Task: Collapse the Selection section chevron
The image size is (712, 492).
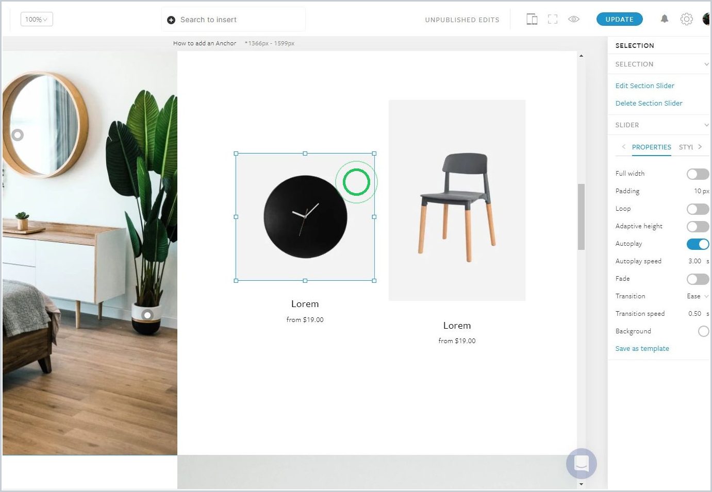Action: pyautogui.click(x=706, y=64)
